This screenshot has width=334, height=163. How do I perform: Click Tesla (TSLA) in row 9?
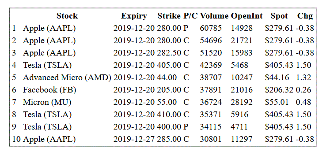tap(47, 127)
